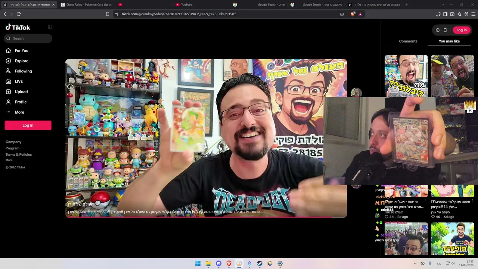The image size is (478, 269).
Task: Go to the LIVE section
Action: pos(19,81)
